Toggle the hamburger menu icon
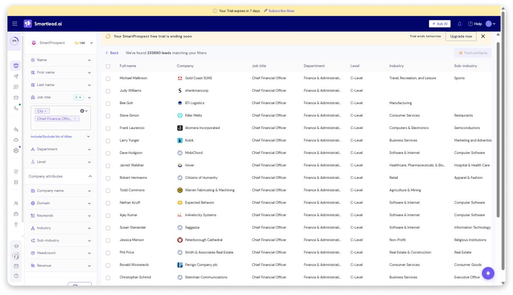Image resolution: width=513 pixels, height=295 pixels. coord(15,24)
